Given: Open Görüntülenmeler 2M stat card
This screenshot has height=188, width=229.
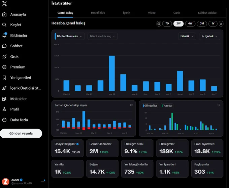Looking at the screenshot, I should 102,148.
